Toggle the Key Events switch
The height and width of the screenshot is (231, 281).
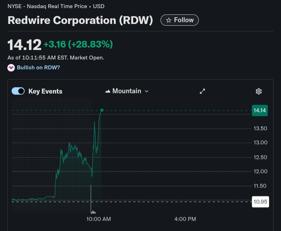click(18, 91)
